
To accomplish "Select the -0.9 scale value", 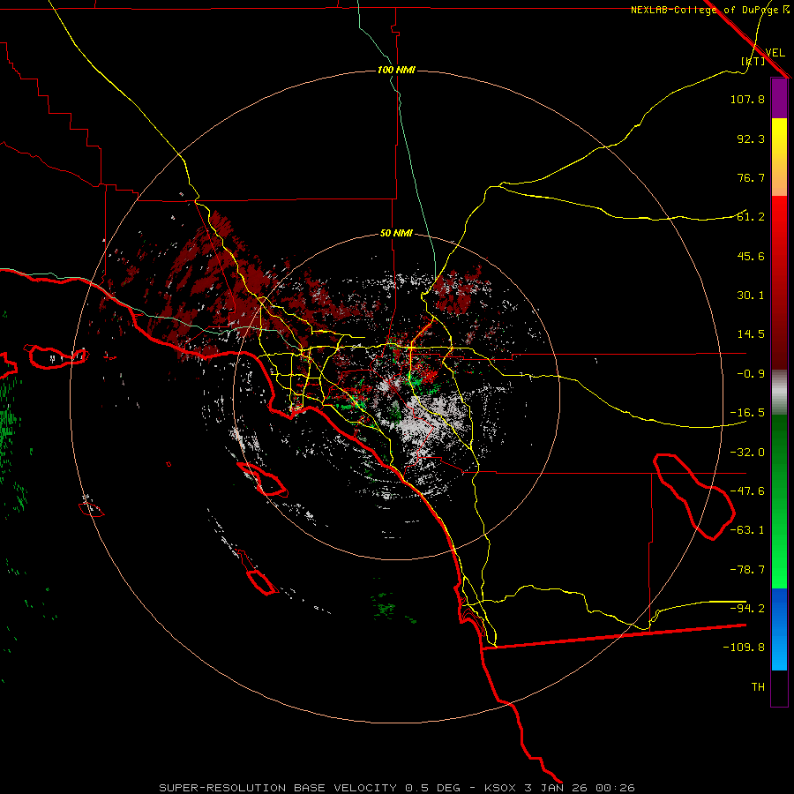I will coord(751,374).
